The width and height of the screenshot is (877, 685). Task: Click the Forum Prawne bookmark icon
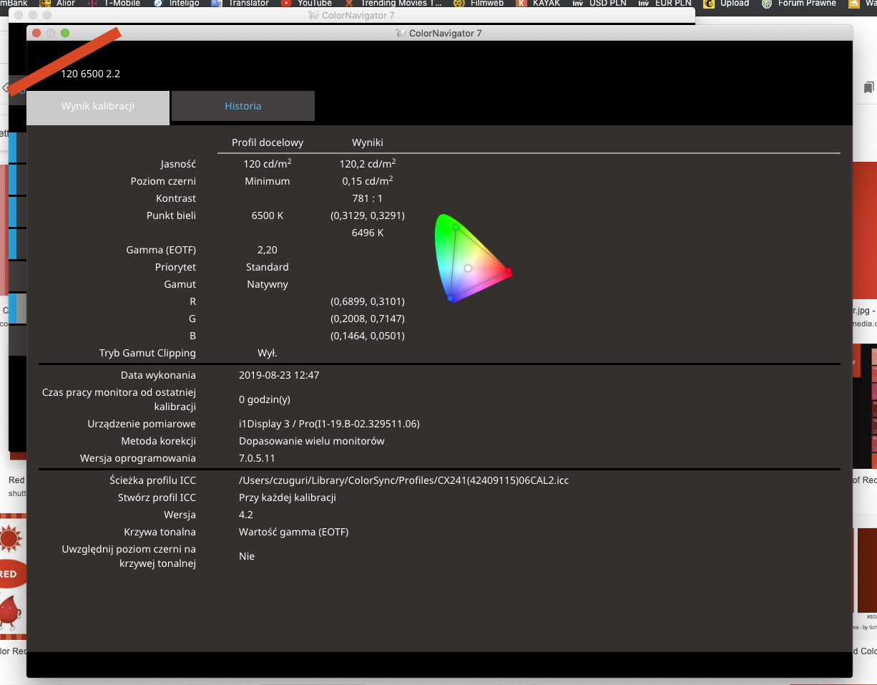click(767, 4)
